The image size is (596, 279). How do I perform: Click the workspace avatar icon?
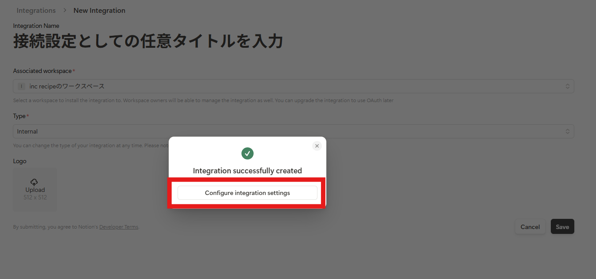click(21, 86)
